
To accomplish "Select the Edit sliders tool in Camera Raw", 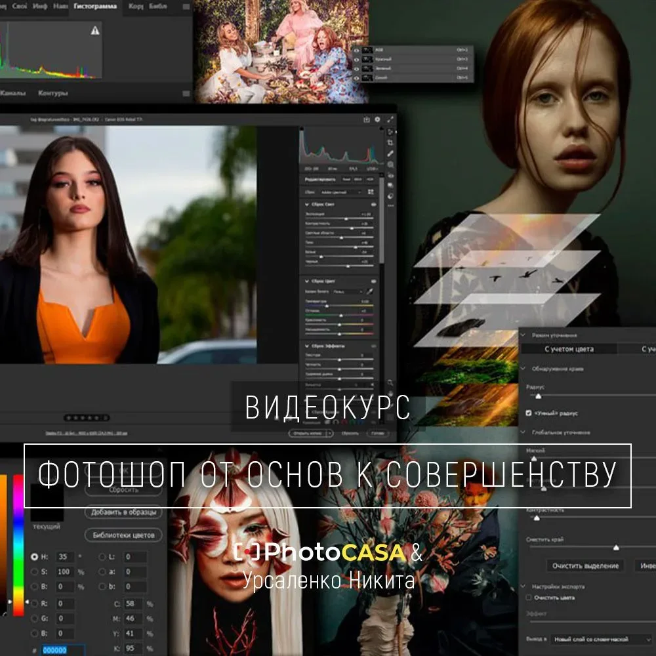I will [x=390, y=133].
